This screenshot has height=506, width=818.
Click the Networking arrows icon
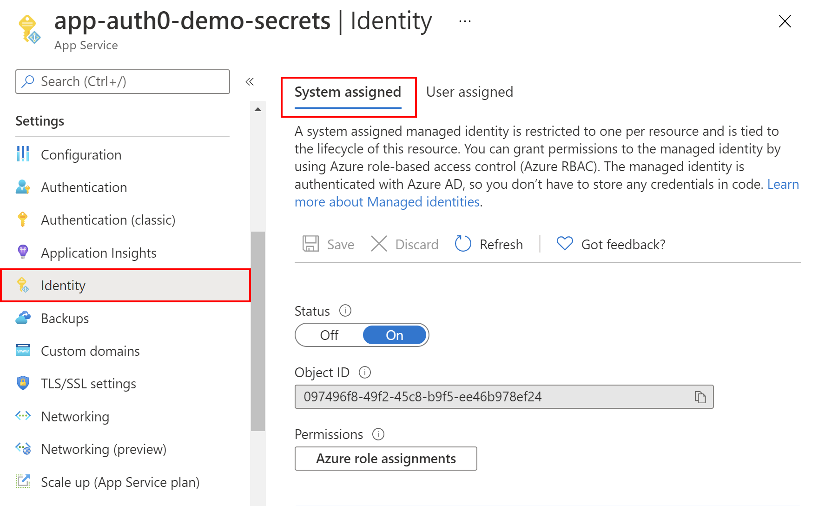tap(23, 416)
